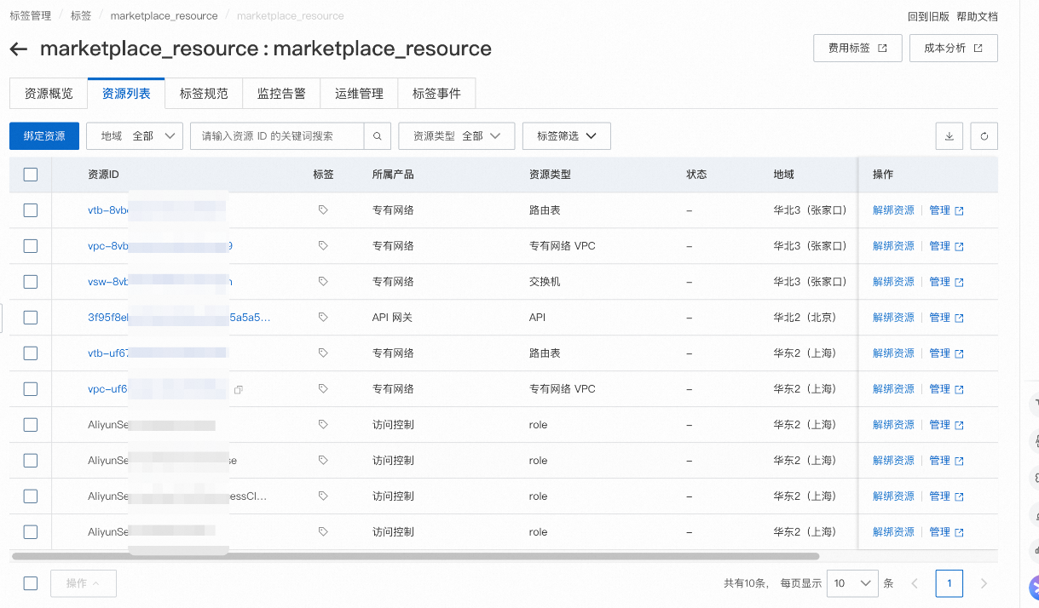Click 标签管理 breadcrumb
Viewport: 1039px width, 608px height.
tap(30, 16)
